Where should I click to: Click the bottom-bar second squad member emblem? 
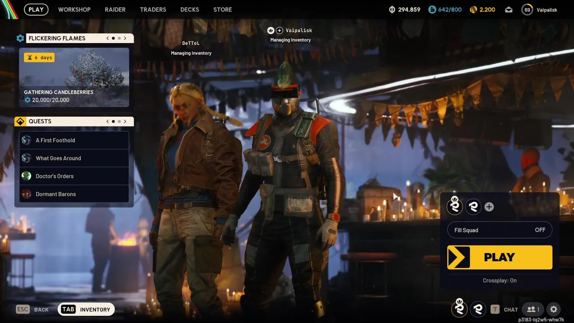point(478,309)
